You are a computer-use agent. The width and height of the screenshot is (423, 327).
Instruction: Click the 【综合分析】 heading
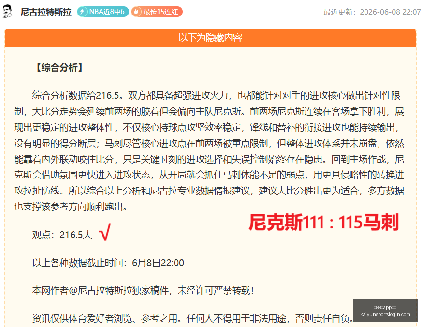coord(59,67)
